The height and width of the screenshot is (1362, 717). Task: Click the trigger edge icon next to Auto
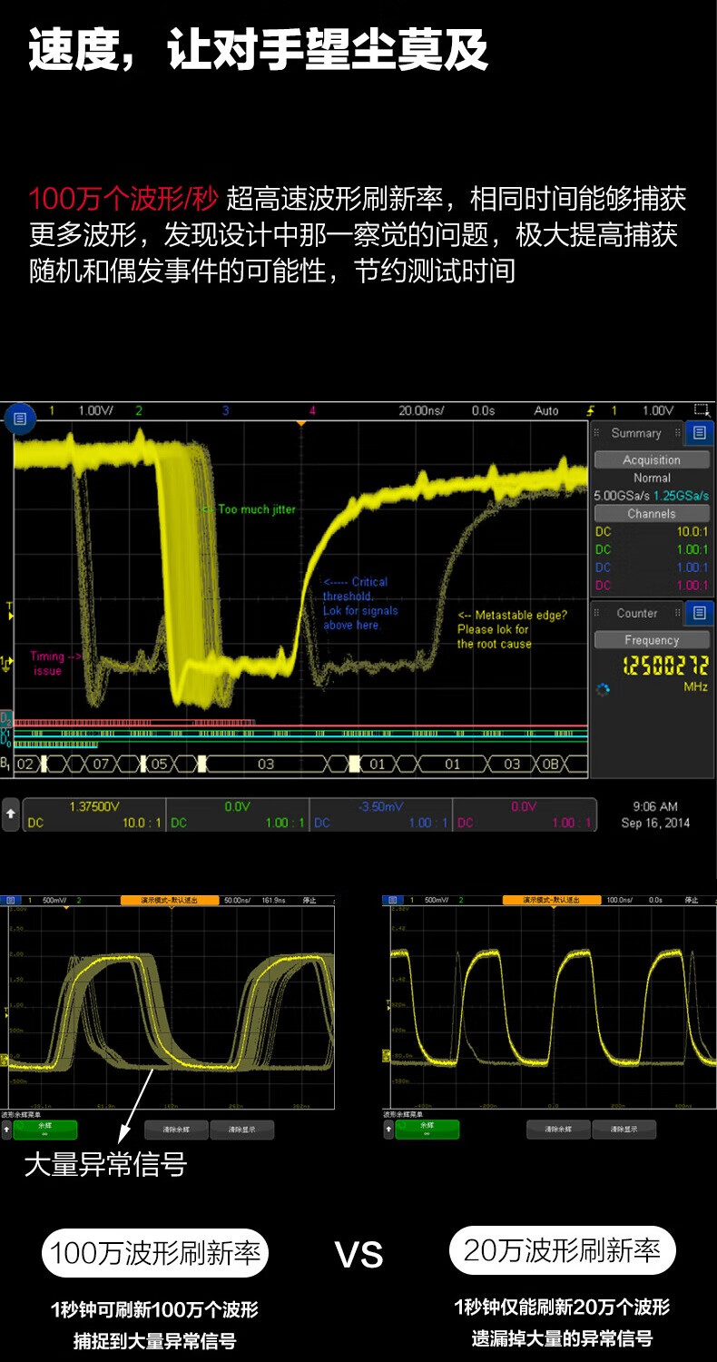[592, 410]
